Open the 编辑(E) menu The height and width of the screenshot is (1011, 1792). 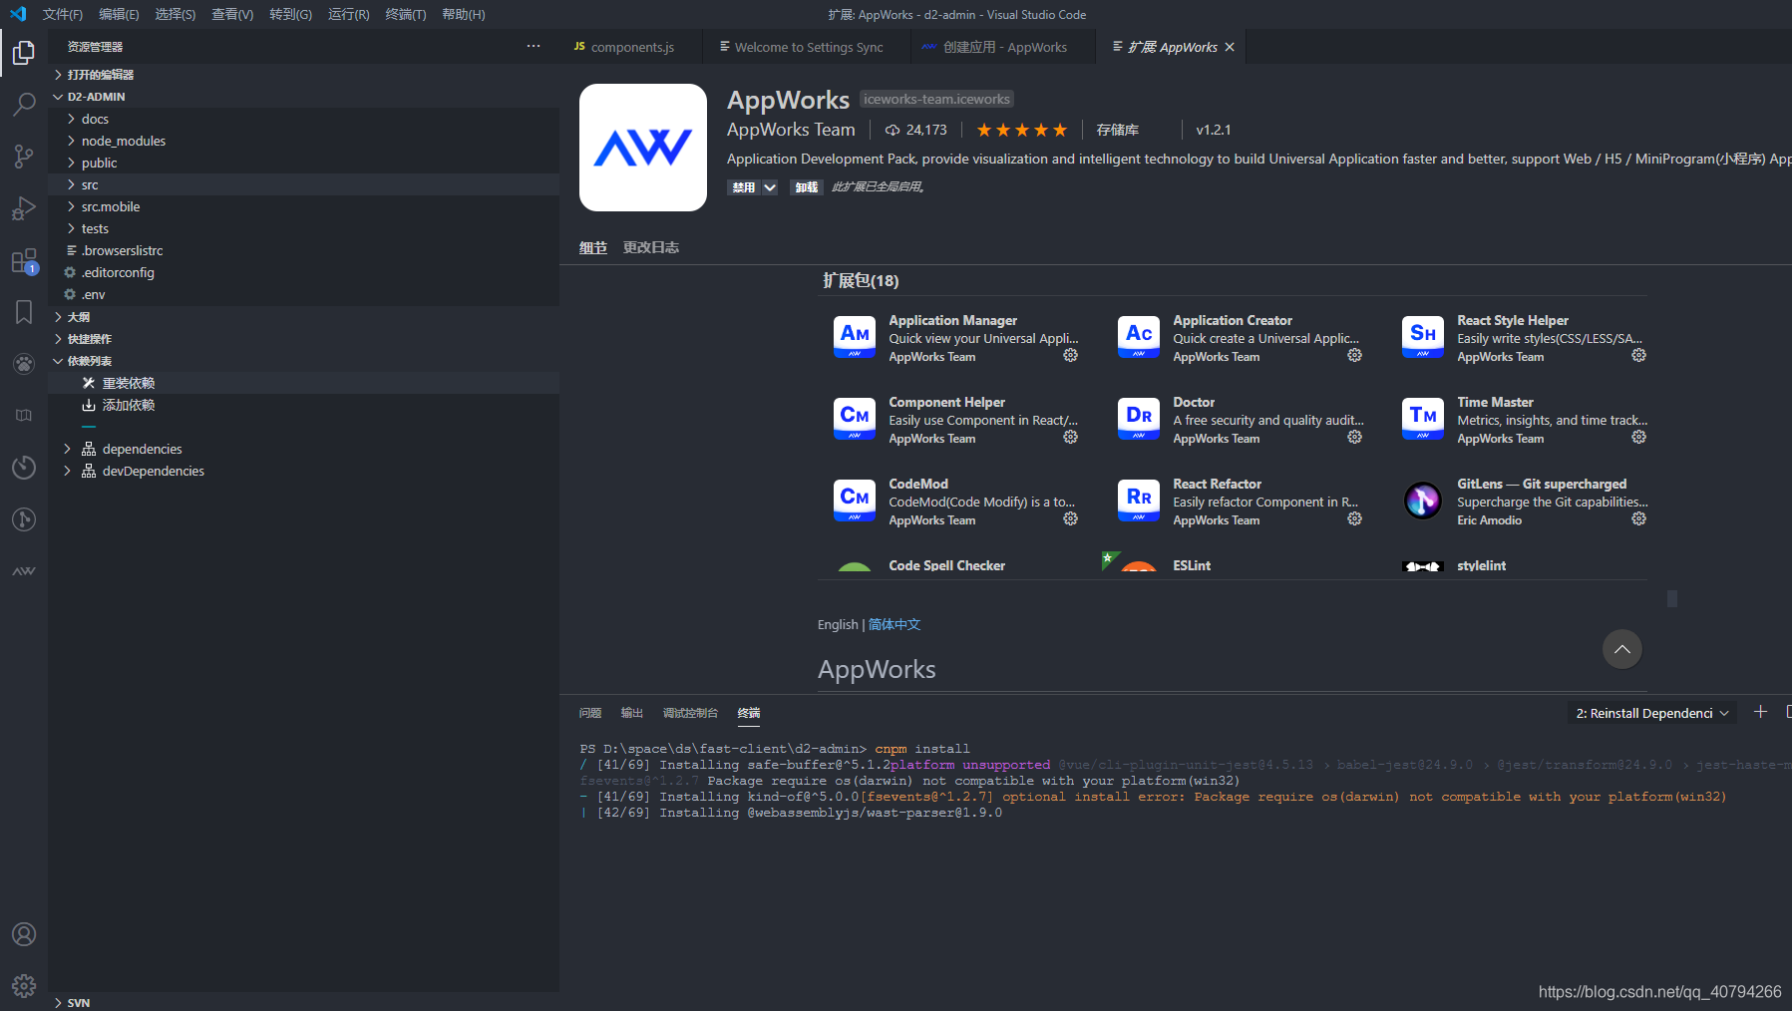pyautogui.click(x=119, y=14)
